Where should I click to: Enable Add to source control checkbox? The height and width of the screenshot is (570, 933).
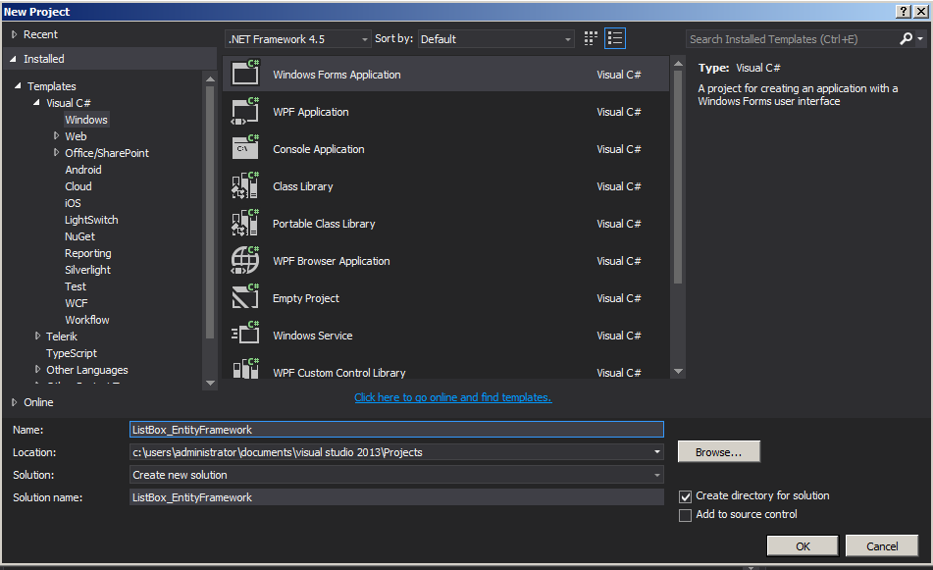coord(686,515)
